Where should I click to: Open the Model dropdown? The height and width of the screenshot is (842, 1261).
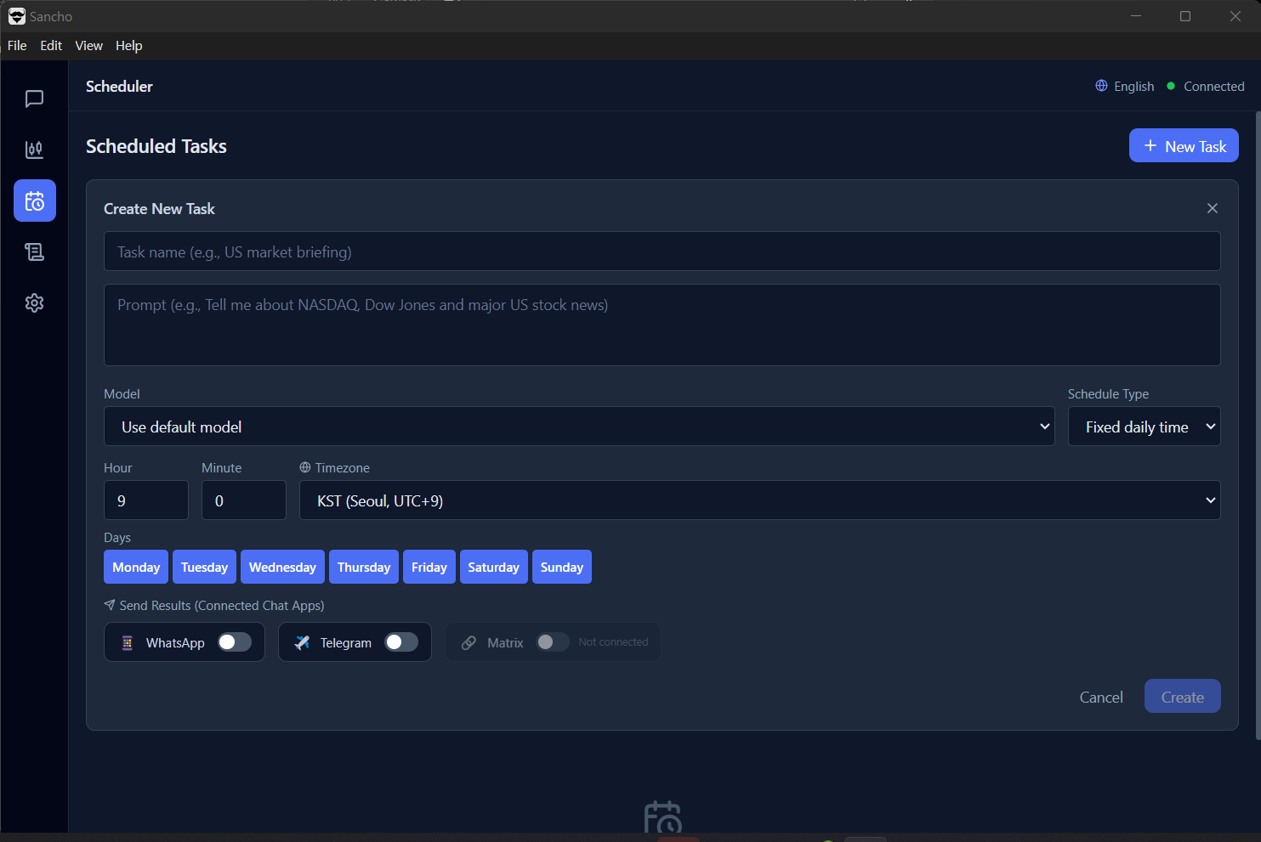click(579, 427)
